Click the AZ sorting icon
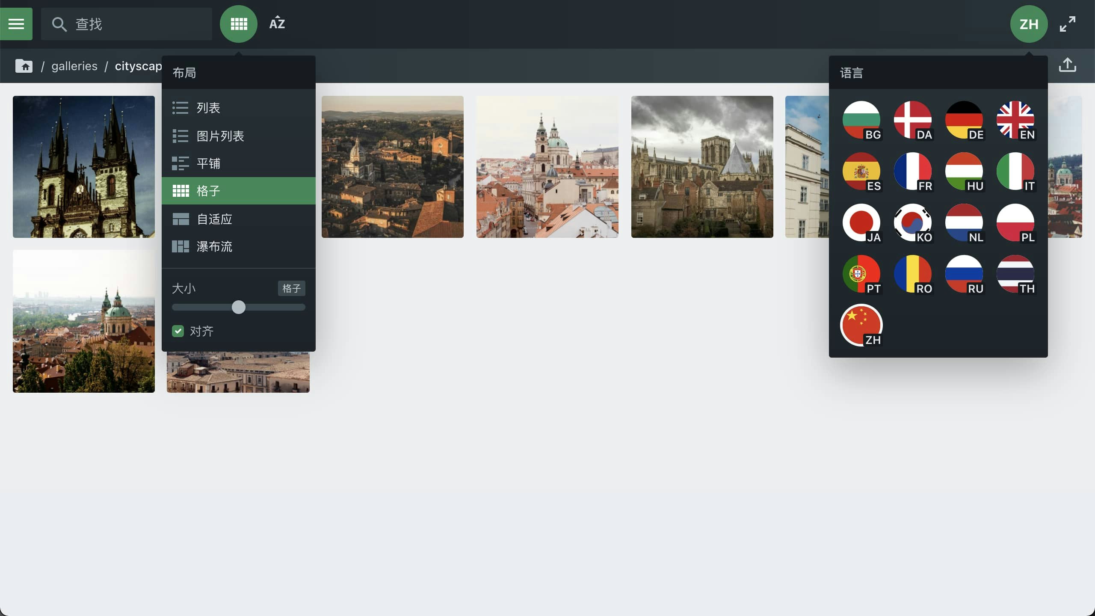The width and height of the screenshot is (1095, 616). pyautogui.click(x=276, y=24)
